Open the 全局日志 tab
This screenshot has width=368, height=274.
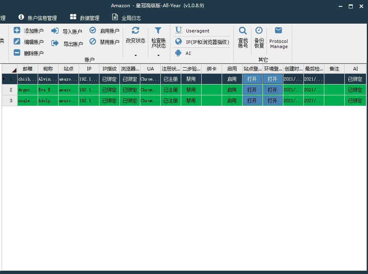point(127,18)
